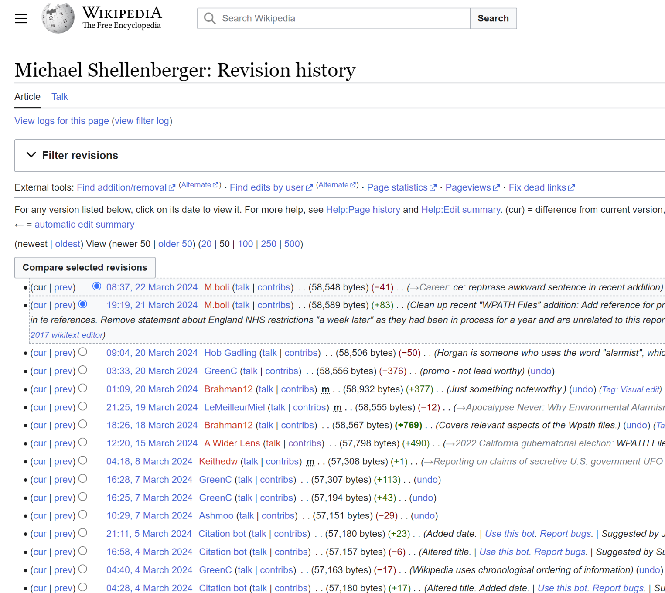
Task: Select radio for 03:33, 20 March 2024 revision
Action: (83, 370)
